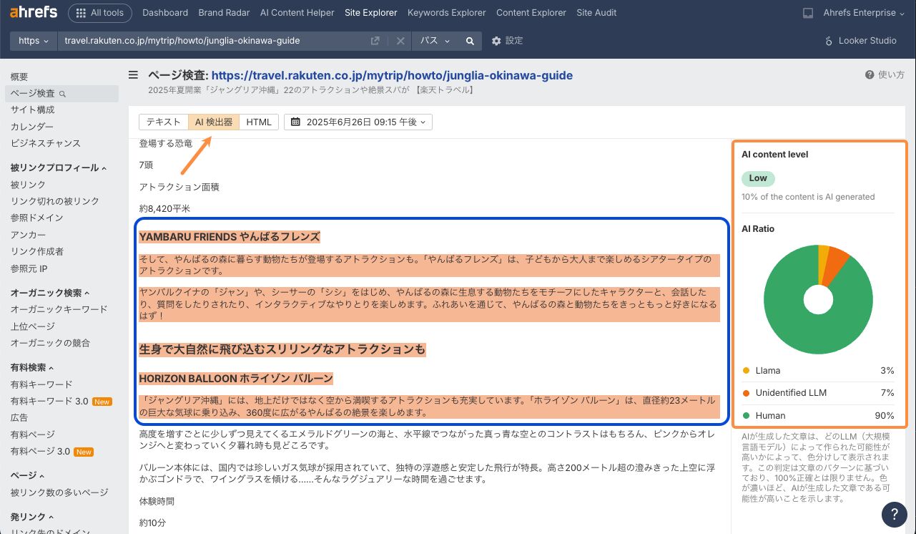The width and height of the screenshot is (916, 534).
Task: Open カレンダー in the sidebar
Action: click(x=32, y=127)
